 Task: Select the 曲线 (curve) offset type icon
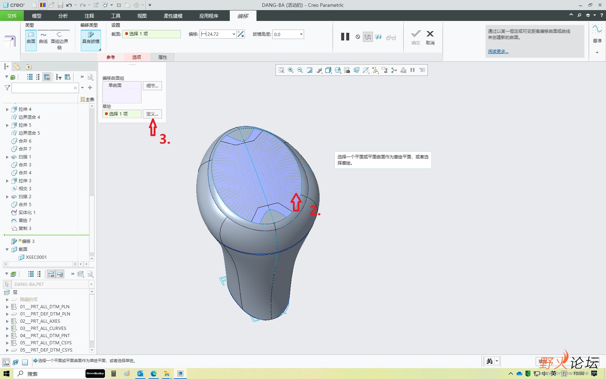43,38
